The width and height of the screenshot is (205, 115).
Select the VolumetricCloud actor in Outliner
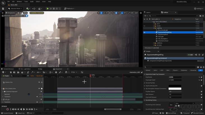163,41
